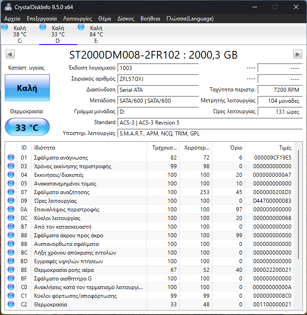
Task: Open the Επεξεργασία menu
Action: tap(42, 19)
